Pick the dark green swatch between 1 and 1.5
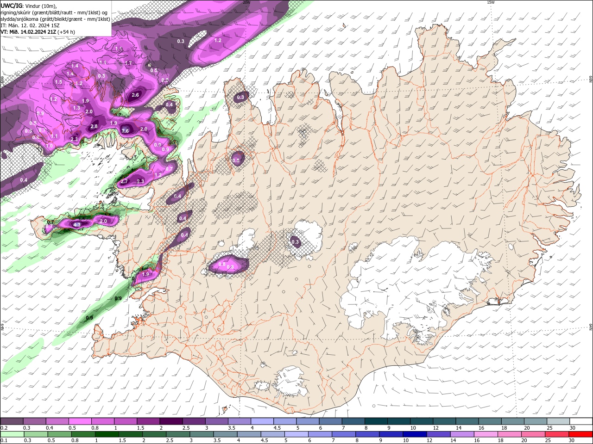593x444 pixels. (x=107, y=434)
